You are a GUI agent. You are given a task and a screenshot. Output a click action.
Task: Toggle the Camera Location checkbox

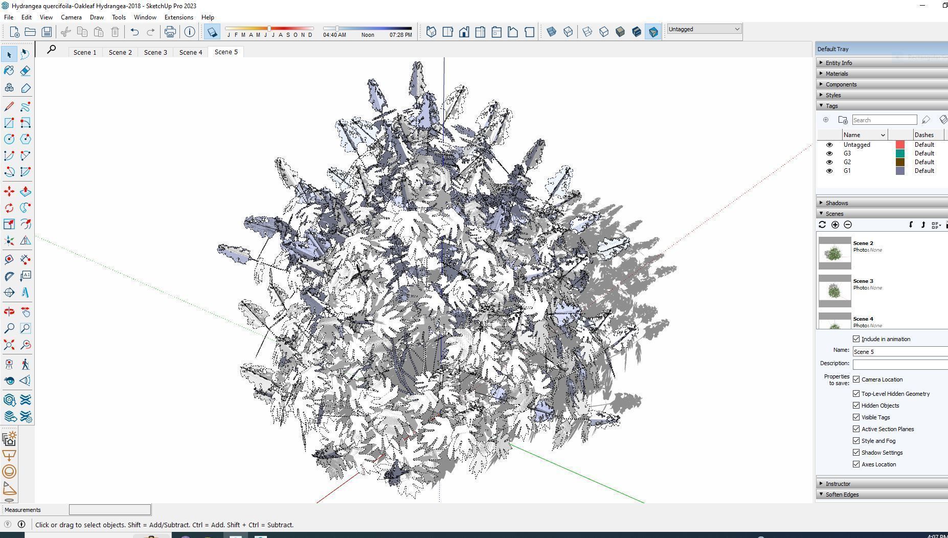(x=856, y=379)
